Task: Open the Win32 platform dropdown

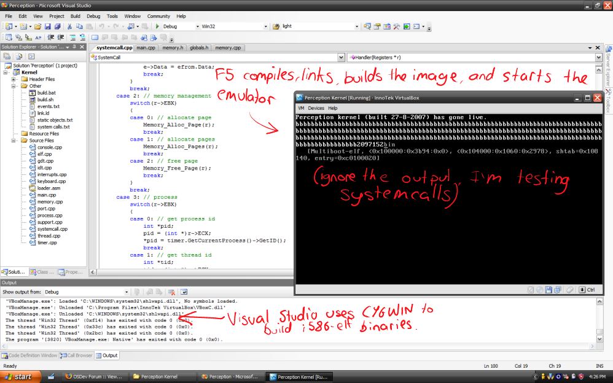Action: pos(266,26)
